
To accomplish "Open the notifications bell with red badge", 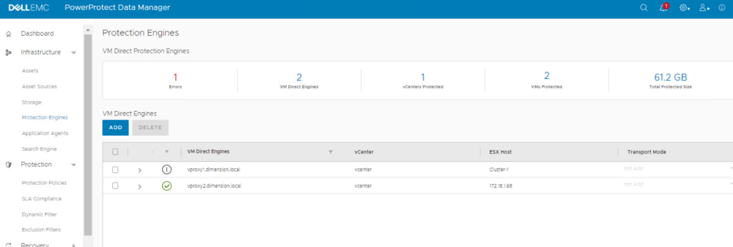I will [x=664, y=8].
